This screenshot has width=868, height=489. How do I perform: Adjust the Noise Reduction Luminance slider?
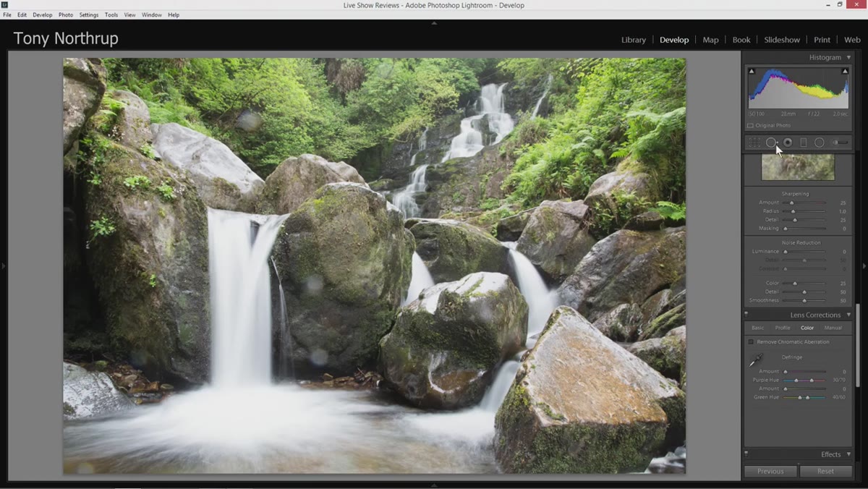tap(804, 252)
